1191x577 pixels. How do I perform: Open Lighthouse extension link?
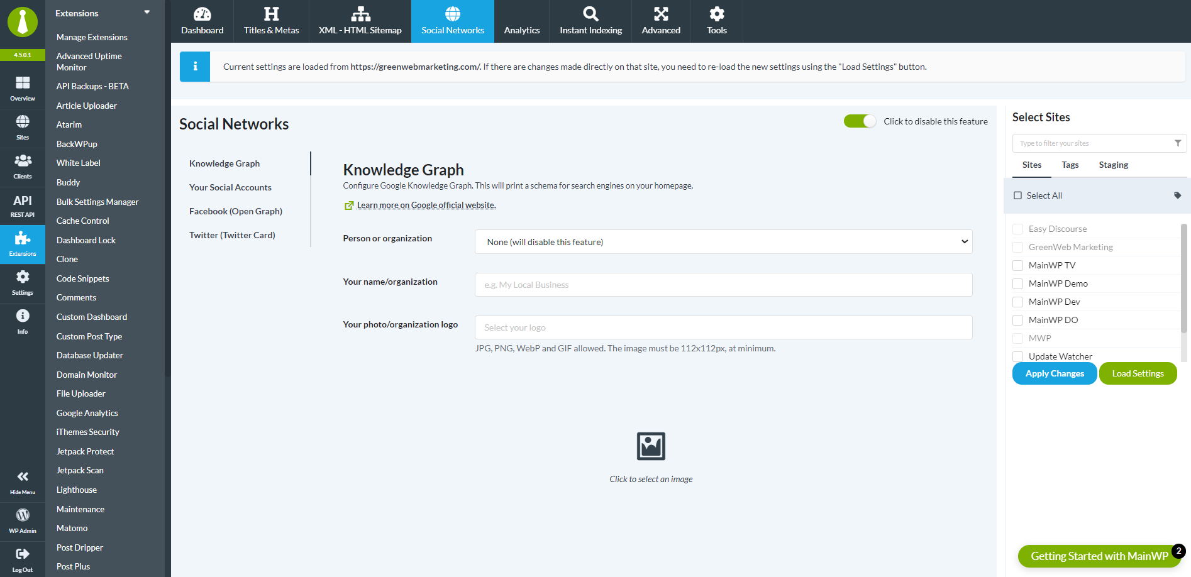click(77, 490)
